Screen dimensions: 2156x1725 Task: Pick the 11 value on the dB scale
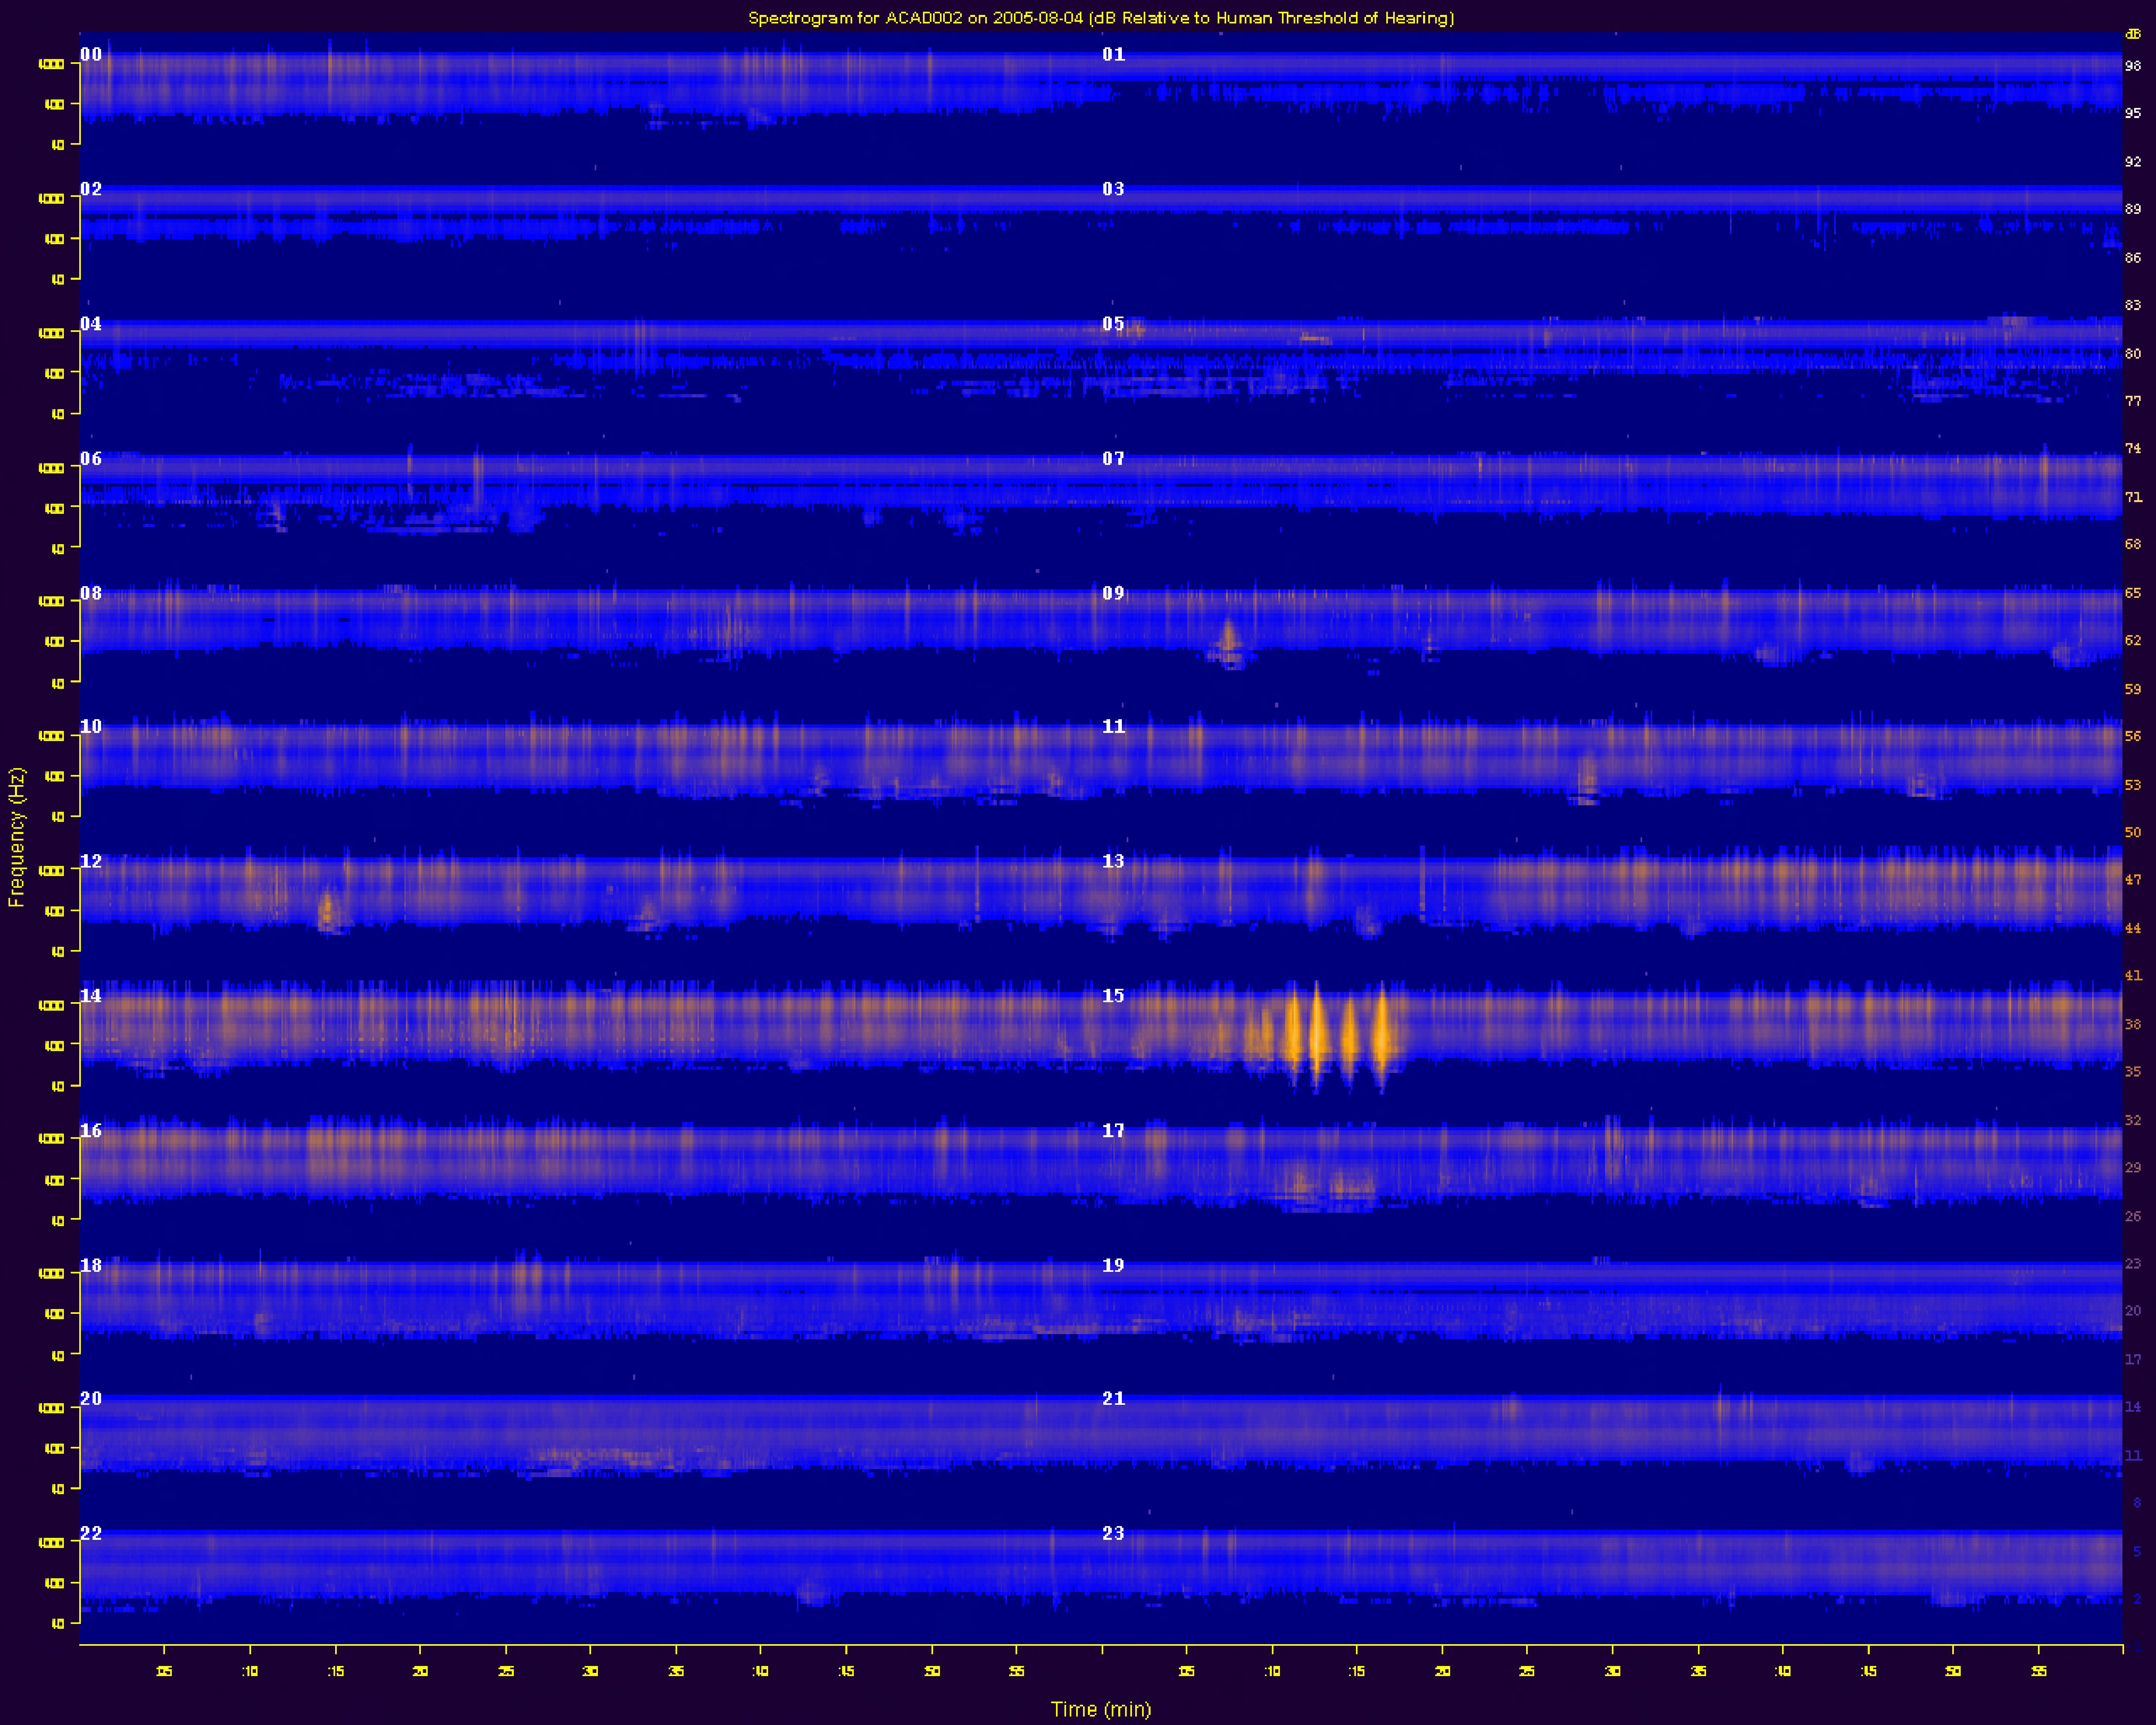(2133, 1455)
